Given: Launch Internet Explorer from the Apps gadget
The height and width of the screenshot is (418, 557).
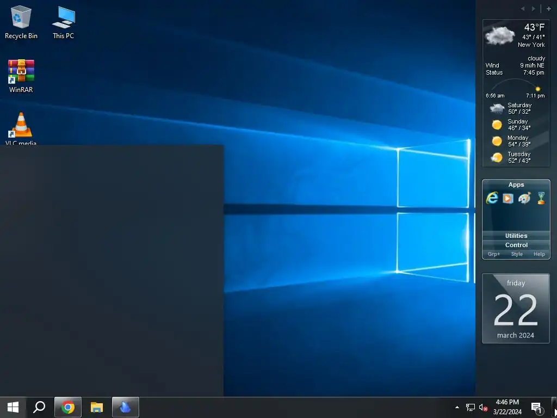Looking at the screenshot, I should [492, 198].
